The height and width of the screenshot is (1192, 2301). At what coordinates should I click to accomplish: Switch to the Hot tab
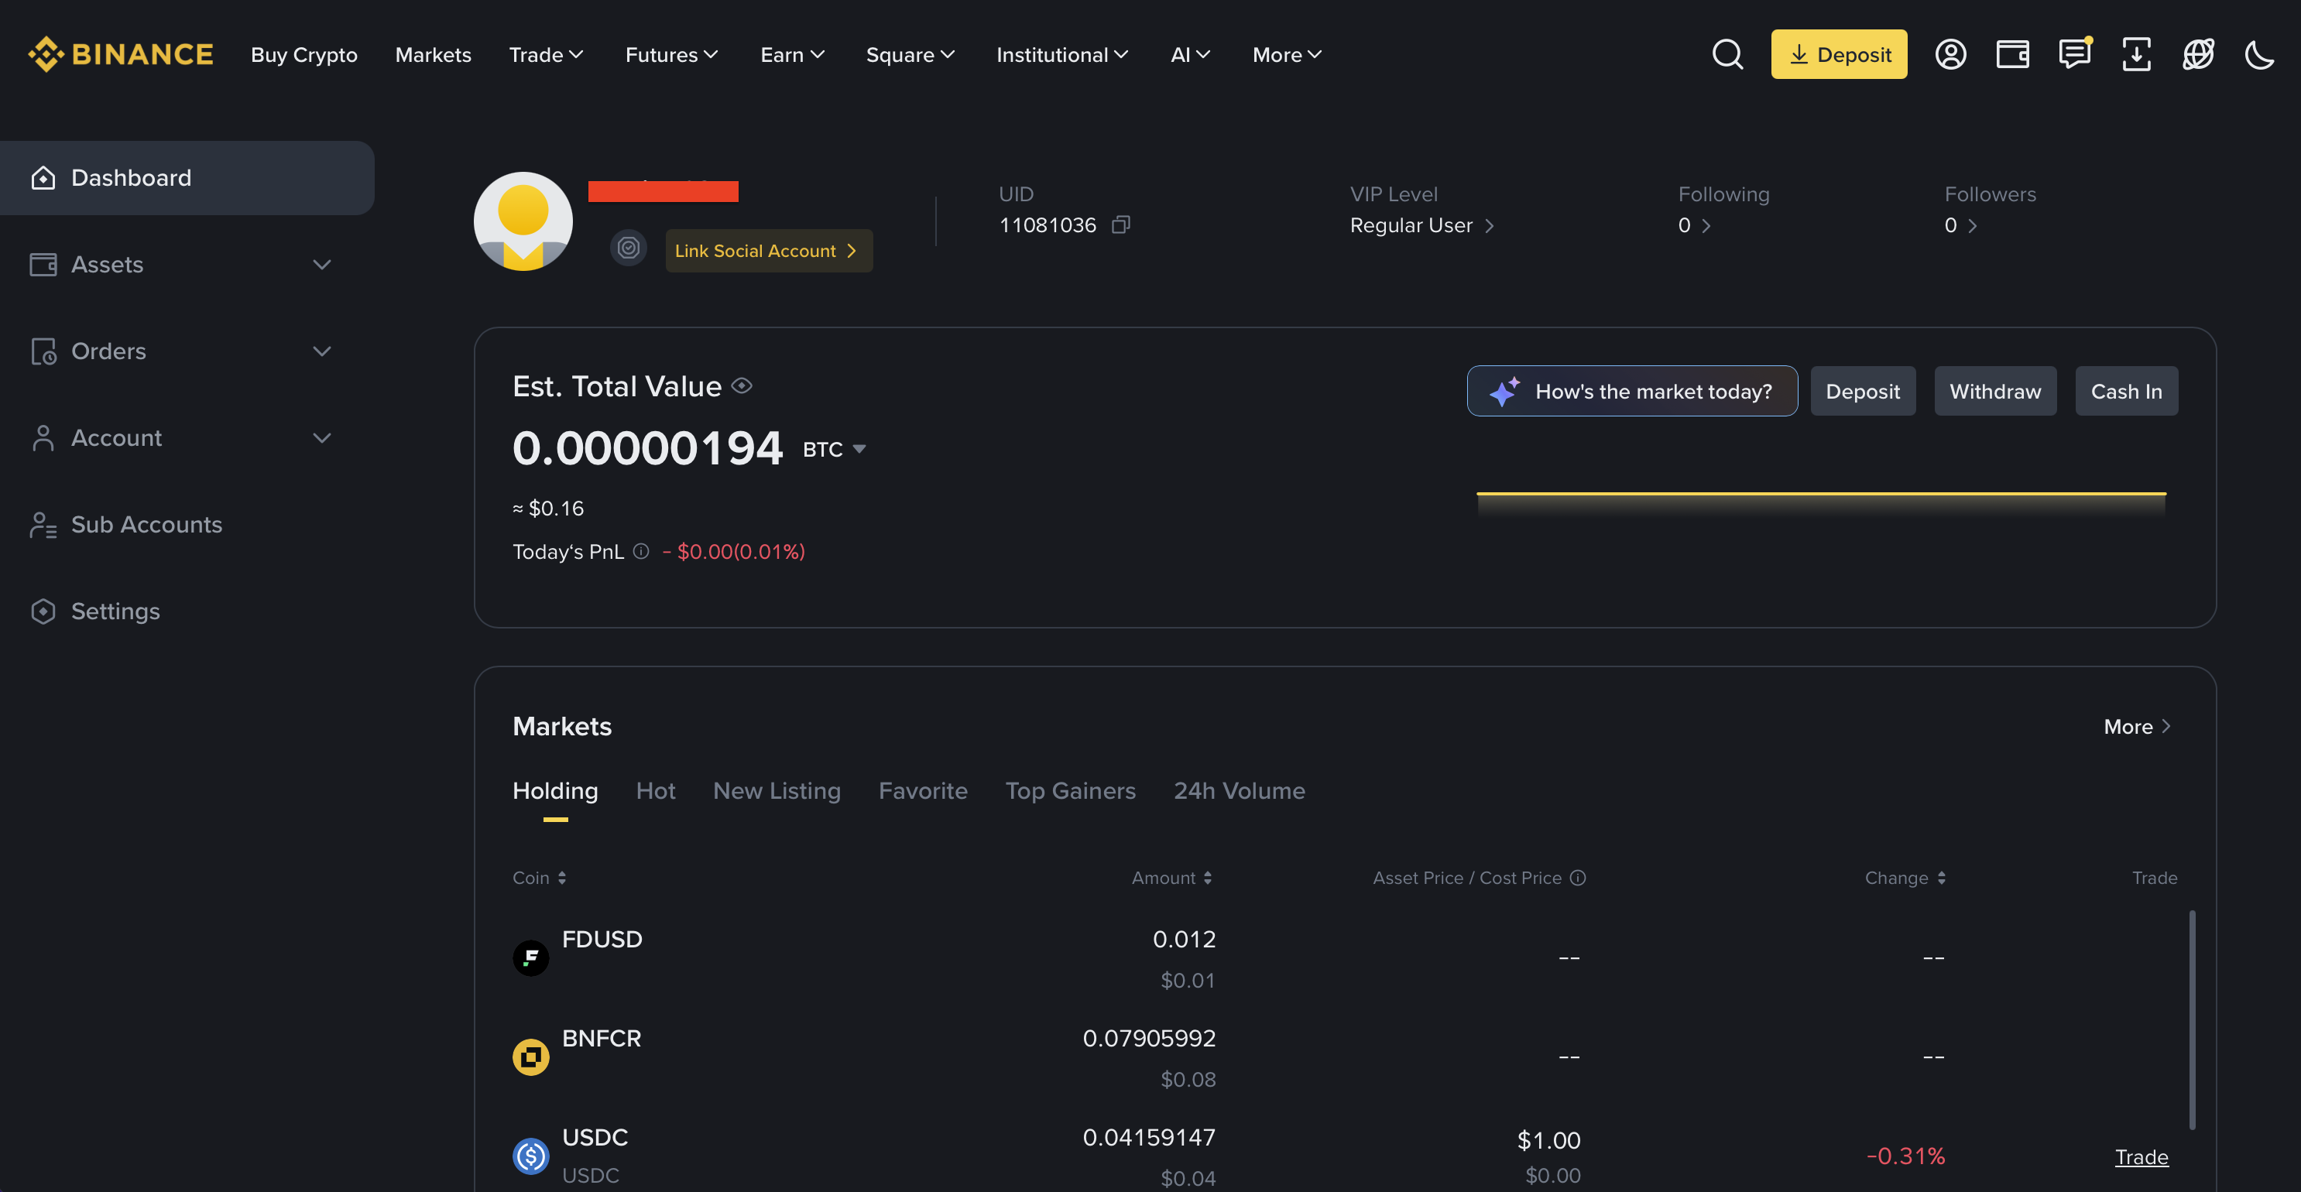[x=656, y=790]
